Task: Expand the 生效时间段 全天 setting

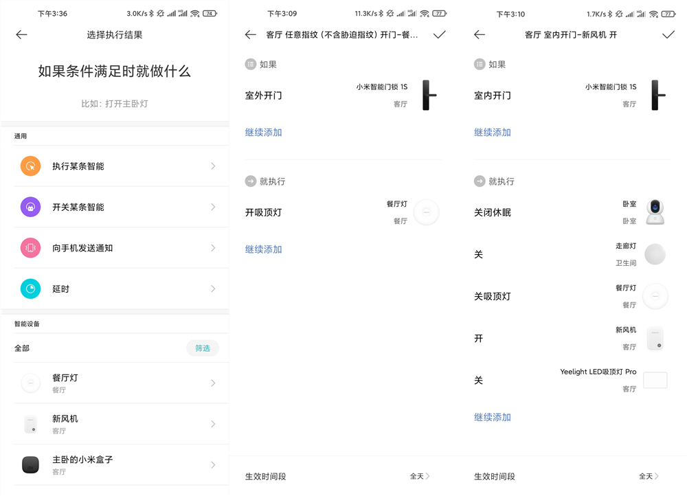Action: point(649,476)
